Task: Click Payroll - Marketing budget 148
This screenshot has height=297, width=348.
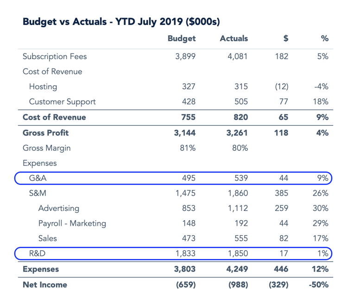Action: tap(189, 223)
